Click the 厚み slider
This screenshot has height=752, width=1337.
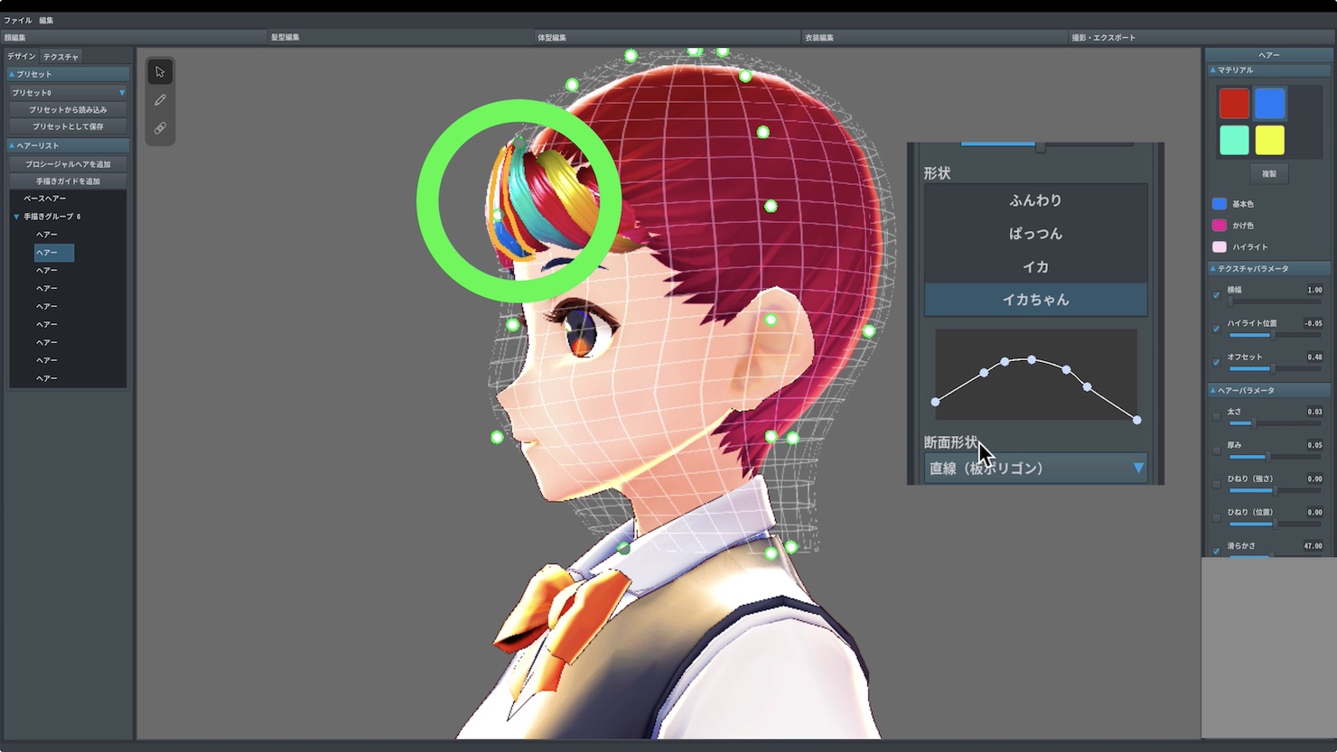coord(1275,456)
